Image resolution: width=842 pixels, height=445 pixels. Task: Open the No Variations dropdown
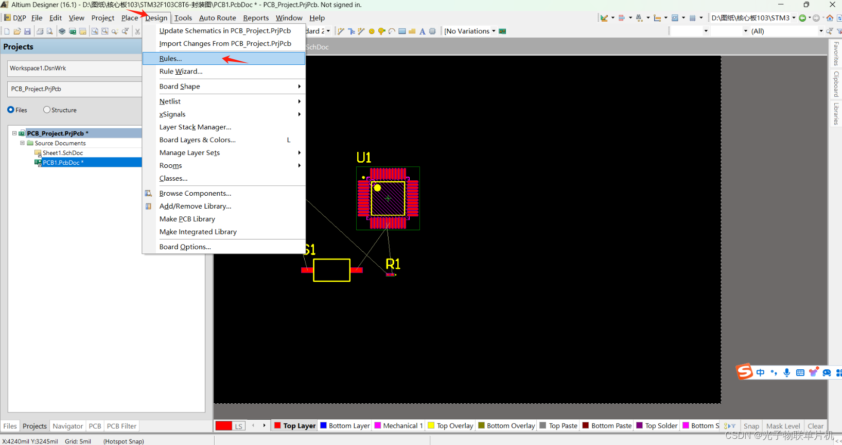[x=494, y=31]
